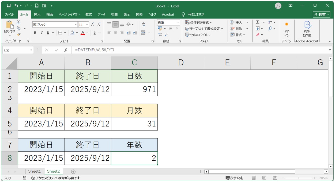Screen dimensions: 335x182
Task: Apply comma style number format
Action: pos(177,29)
